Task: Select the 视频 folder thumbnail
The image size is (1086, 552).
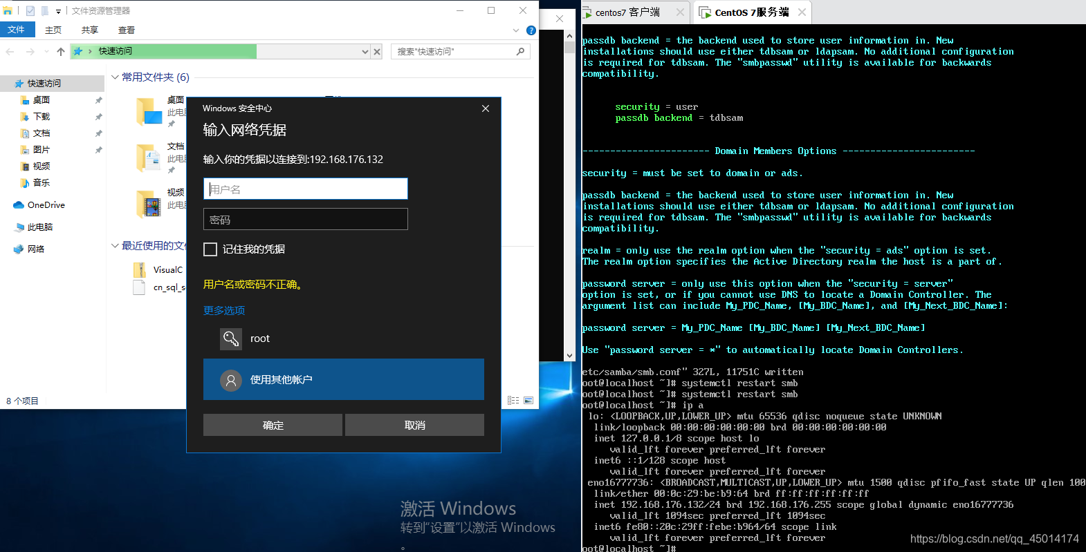Action: click(149, 203)
